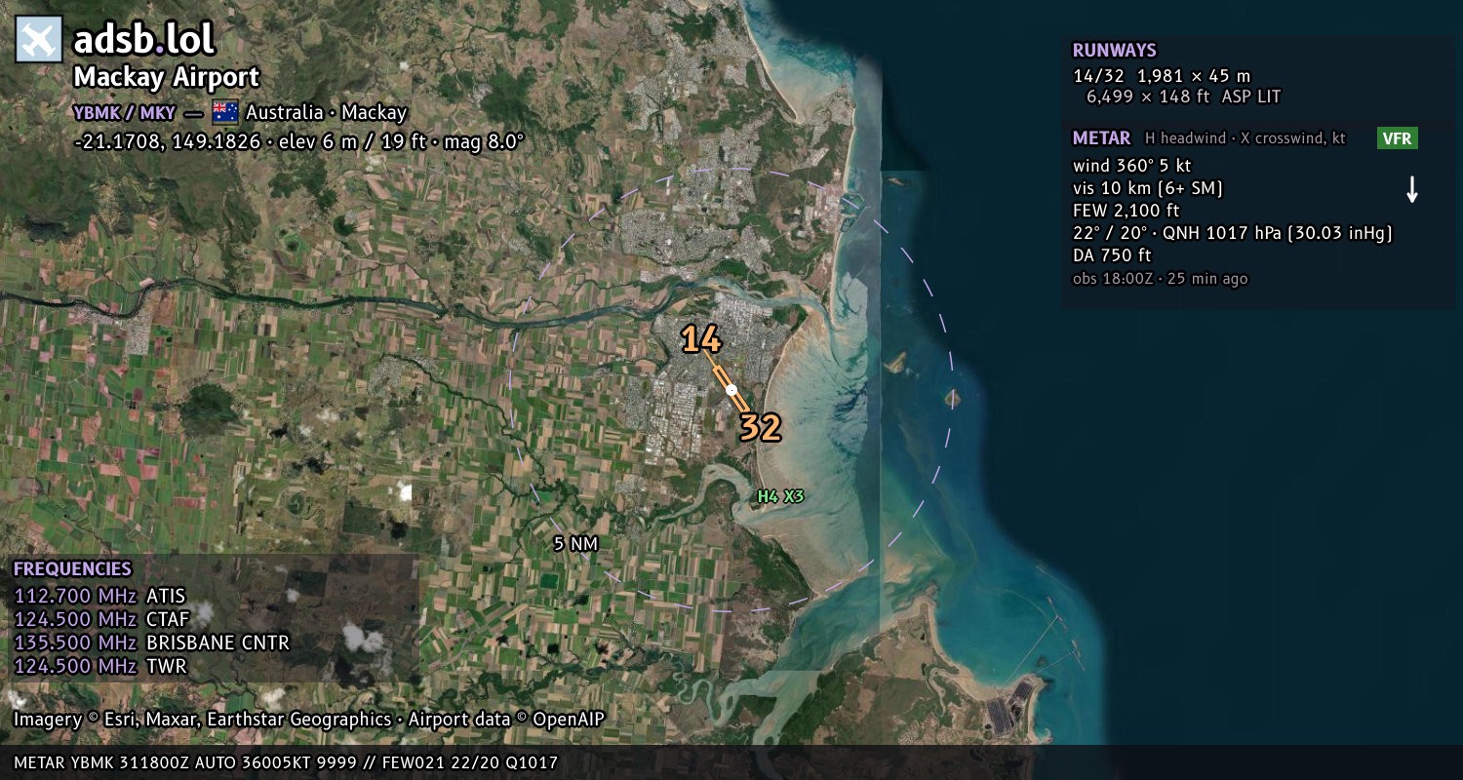1463x780 pixels.
Task: Click the METAR heading
Action: point(1101,138)
